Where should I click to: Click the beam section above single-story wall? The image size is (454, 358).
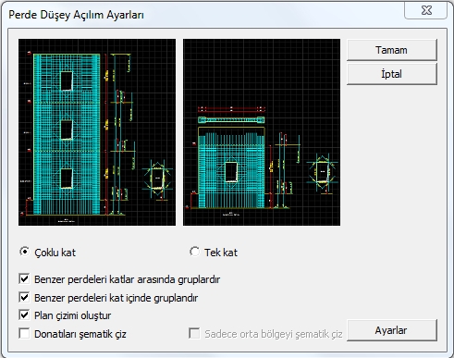pos(231,120)
